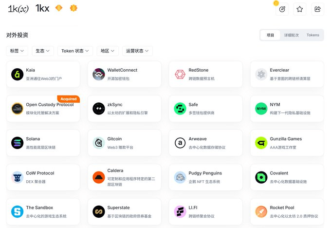Image resolution: width=331 pixels, height=228 pixels.
Task: Click the 1k(x) logo
Action: [x=18, y=9]
